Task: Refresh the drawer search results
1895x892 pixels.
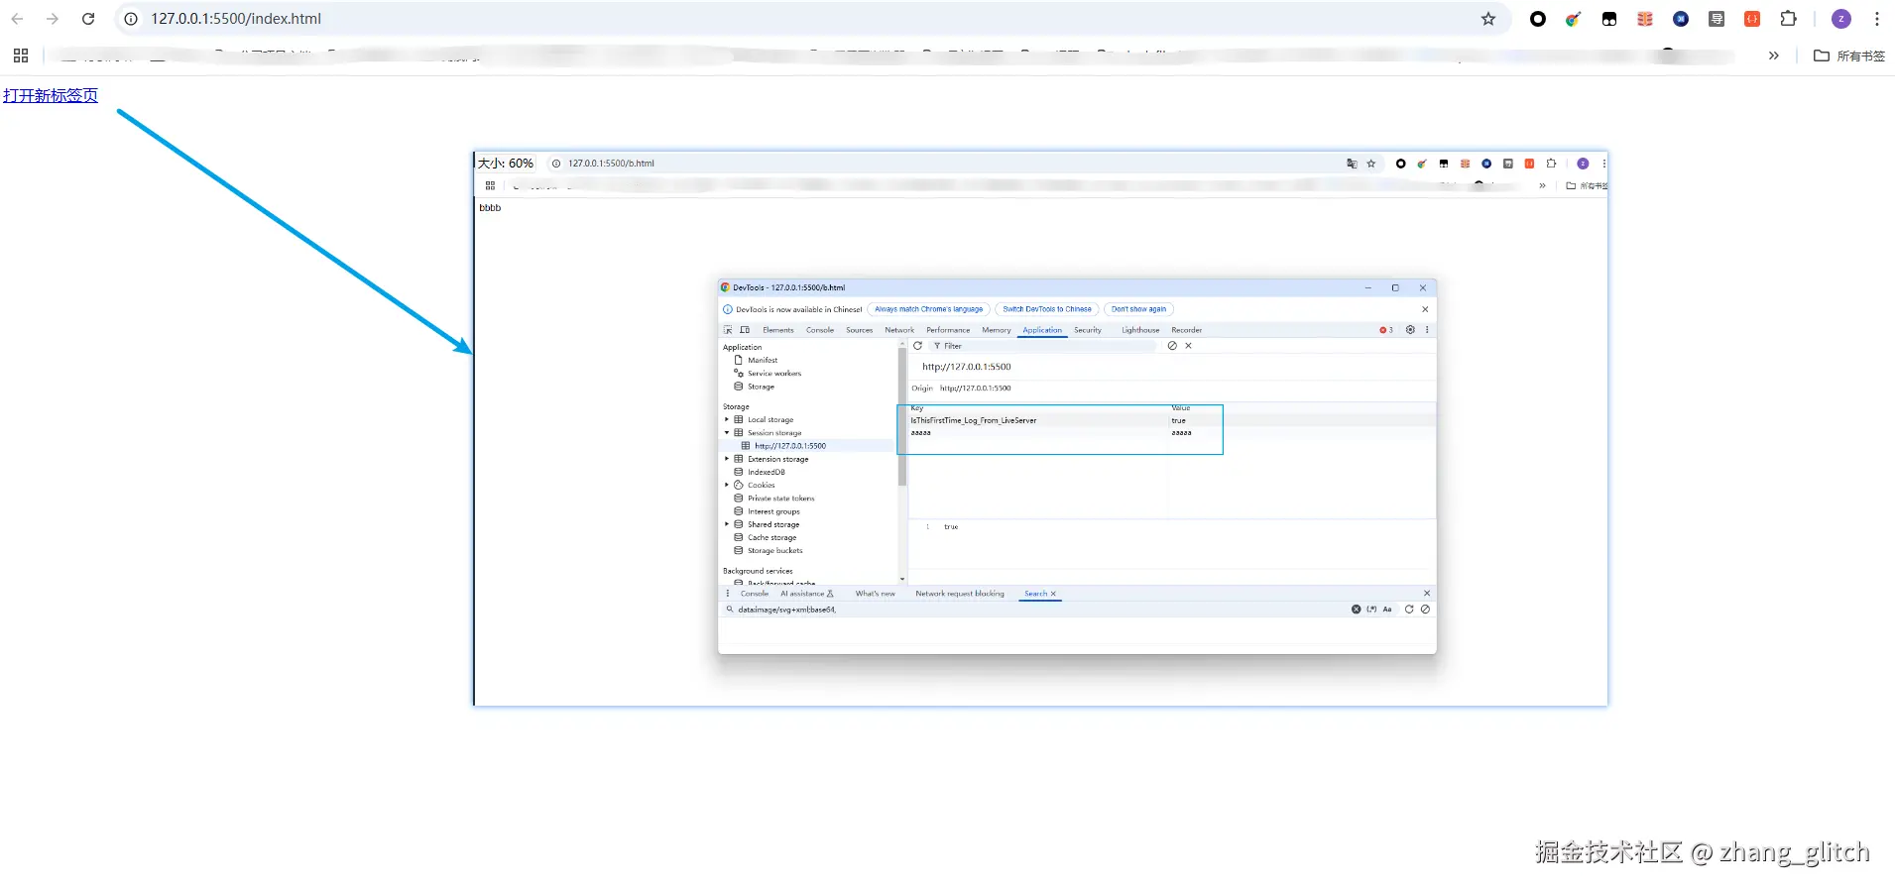Action: point(1409,610)
